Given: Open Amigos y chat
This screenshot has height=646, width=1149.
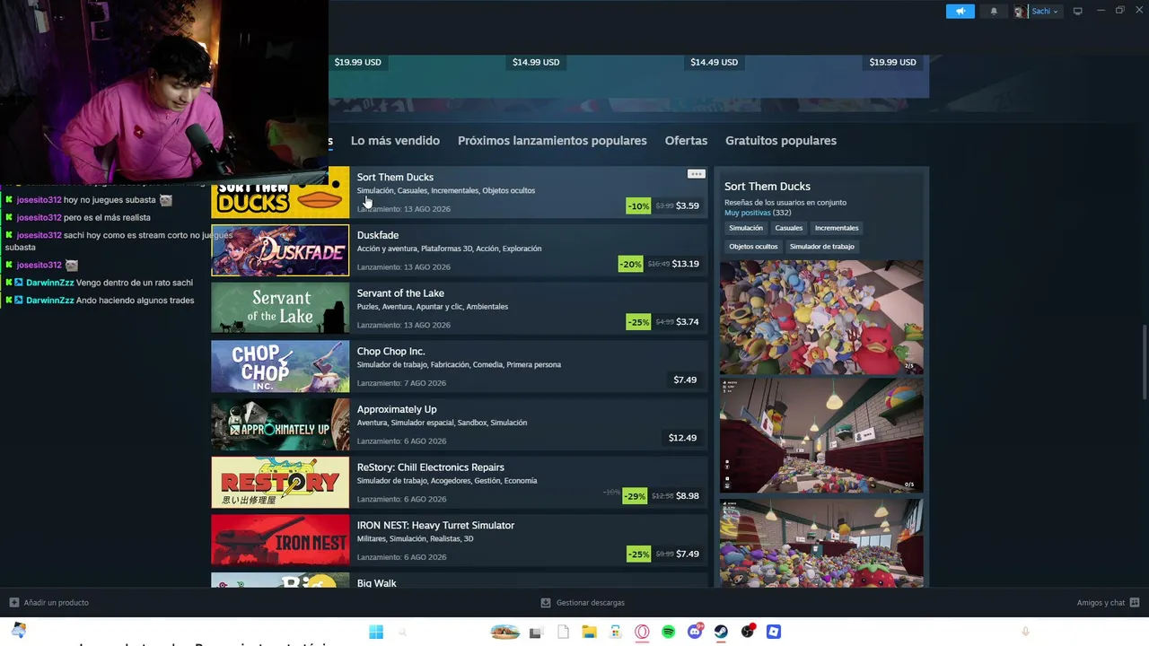Looking at the screenshot, I should 1101,603.
